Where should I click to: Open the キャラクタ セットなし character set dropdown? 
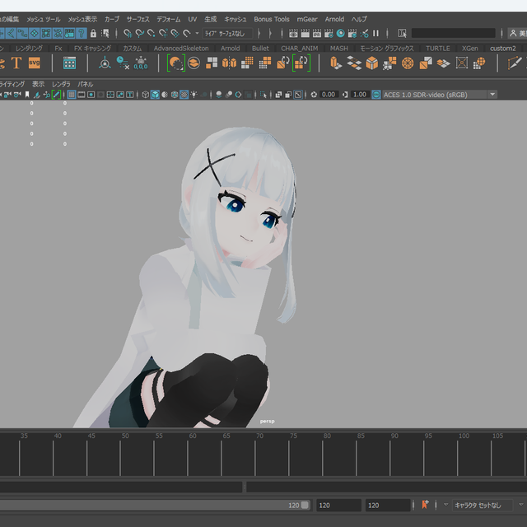click(x=483, y=505)
